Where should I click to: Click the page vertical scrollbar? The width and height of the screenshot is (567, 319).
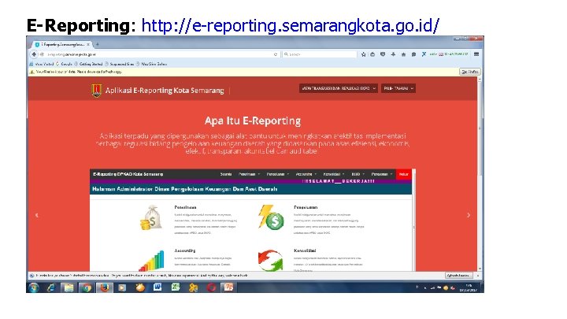[480, 173]
